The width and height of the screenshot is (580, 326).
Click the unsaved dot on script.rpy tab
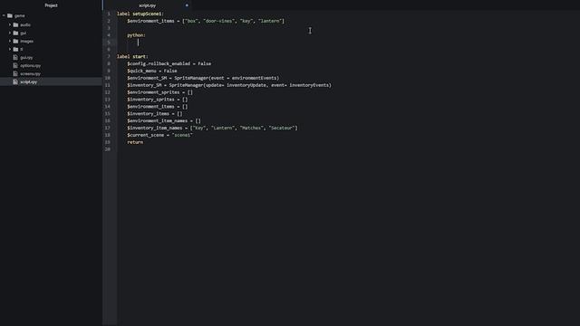click(187, 5)
